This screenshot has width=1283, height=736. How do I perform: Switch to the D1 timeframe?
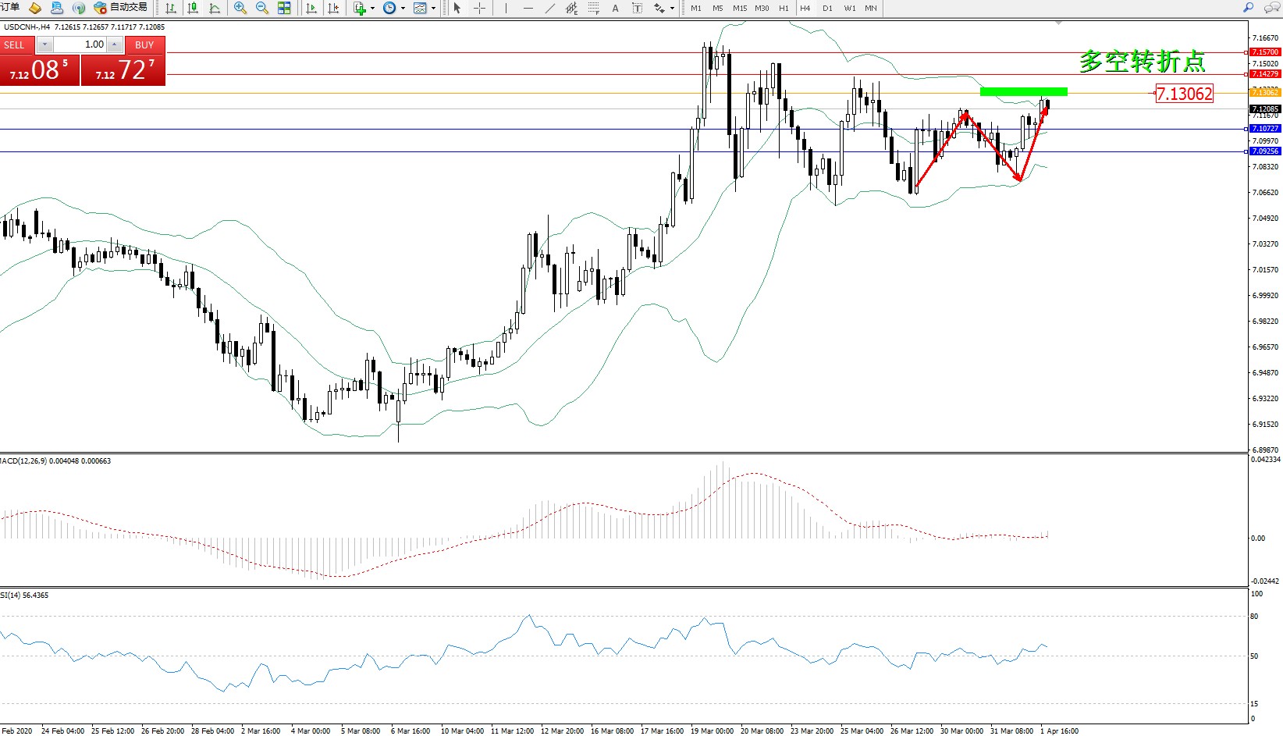pyautogui.click(x=827, y=8)
